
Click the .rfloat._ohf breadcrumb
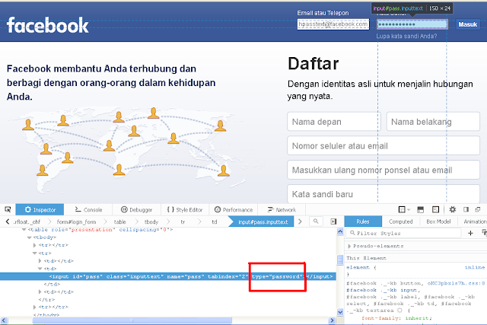[27, 221]
